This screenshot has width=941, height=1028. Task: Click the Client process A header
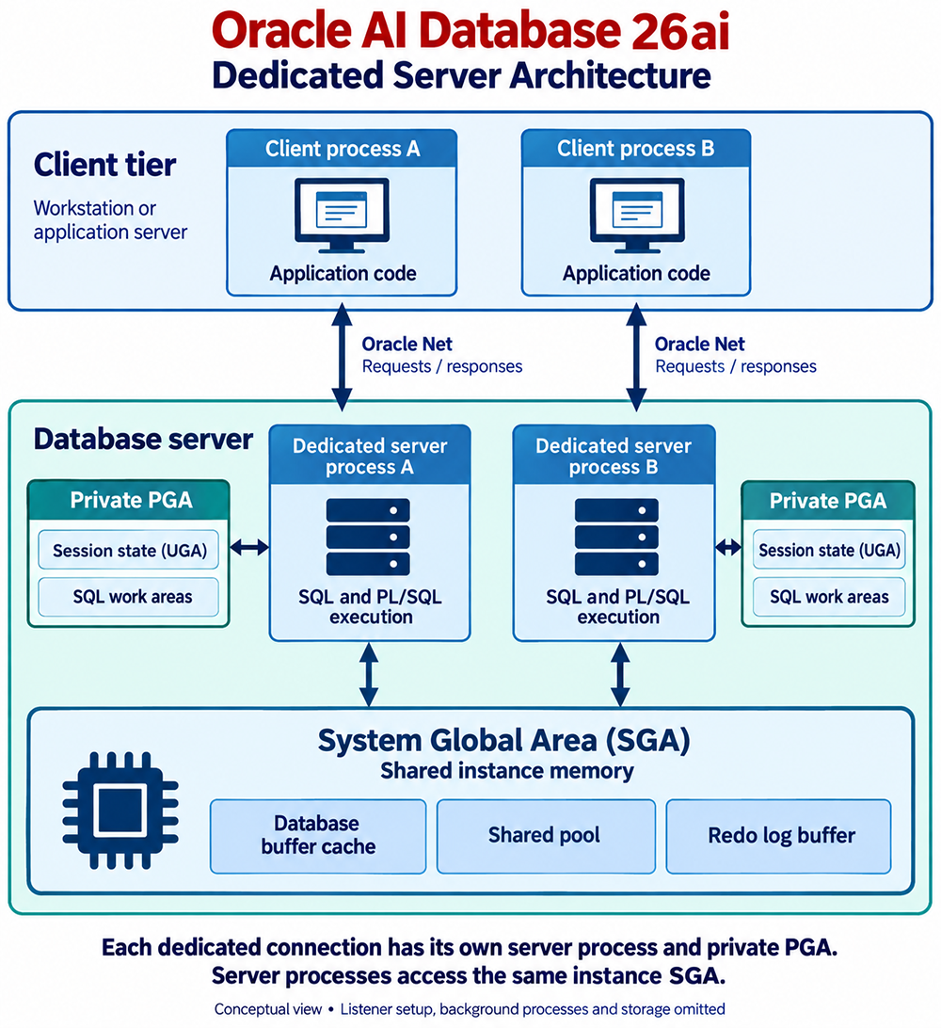click(342, 148)
